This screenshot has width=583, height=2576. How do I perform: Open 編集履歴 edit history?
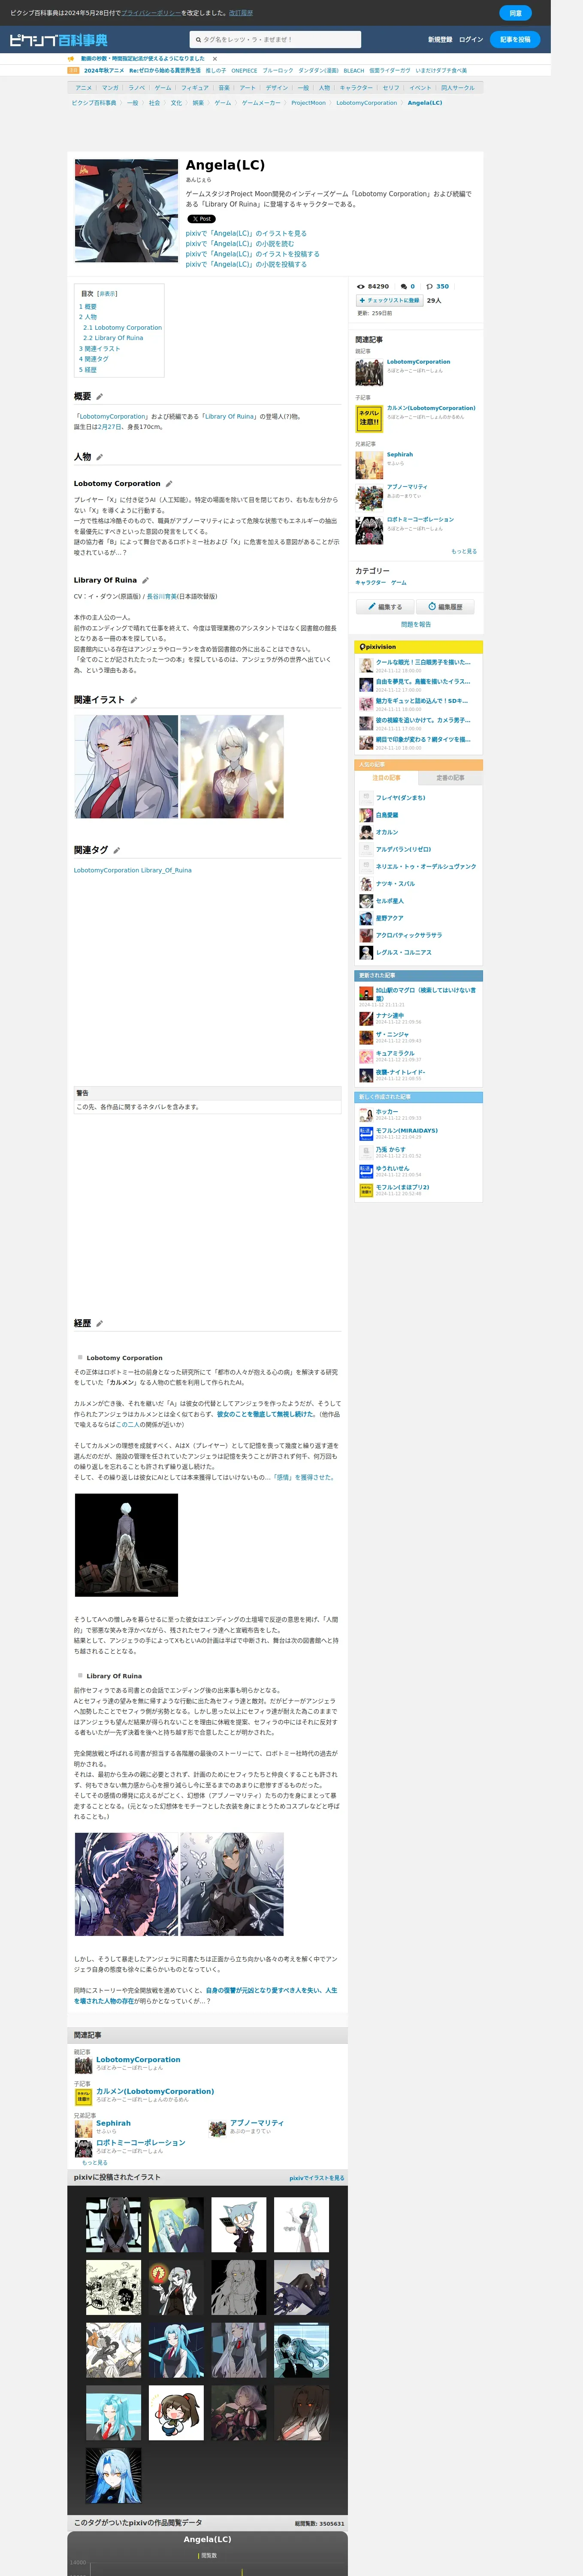pos(445,607)
